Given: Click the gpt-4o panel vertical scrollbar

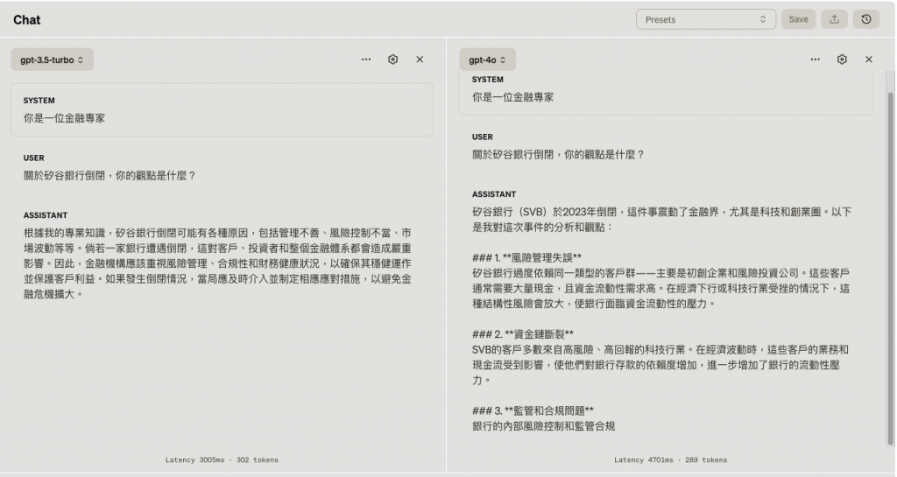Looking at the screenshot, I should 890,267.
